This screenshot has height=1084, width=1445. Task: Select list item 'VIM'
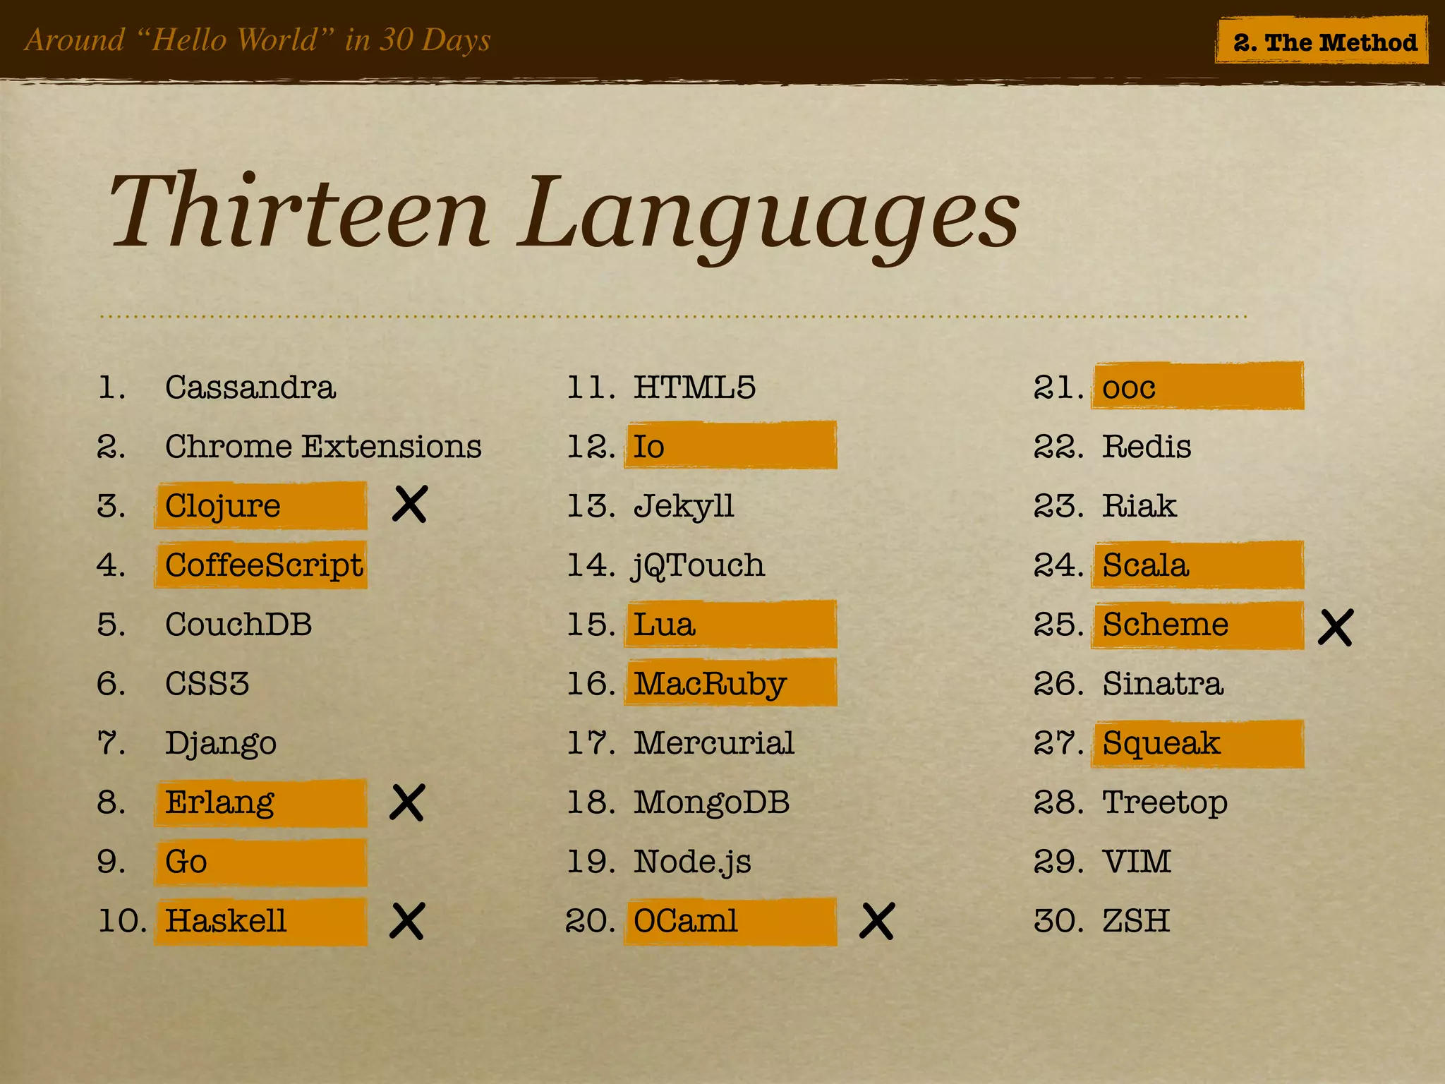[1137, 861]
